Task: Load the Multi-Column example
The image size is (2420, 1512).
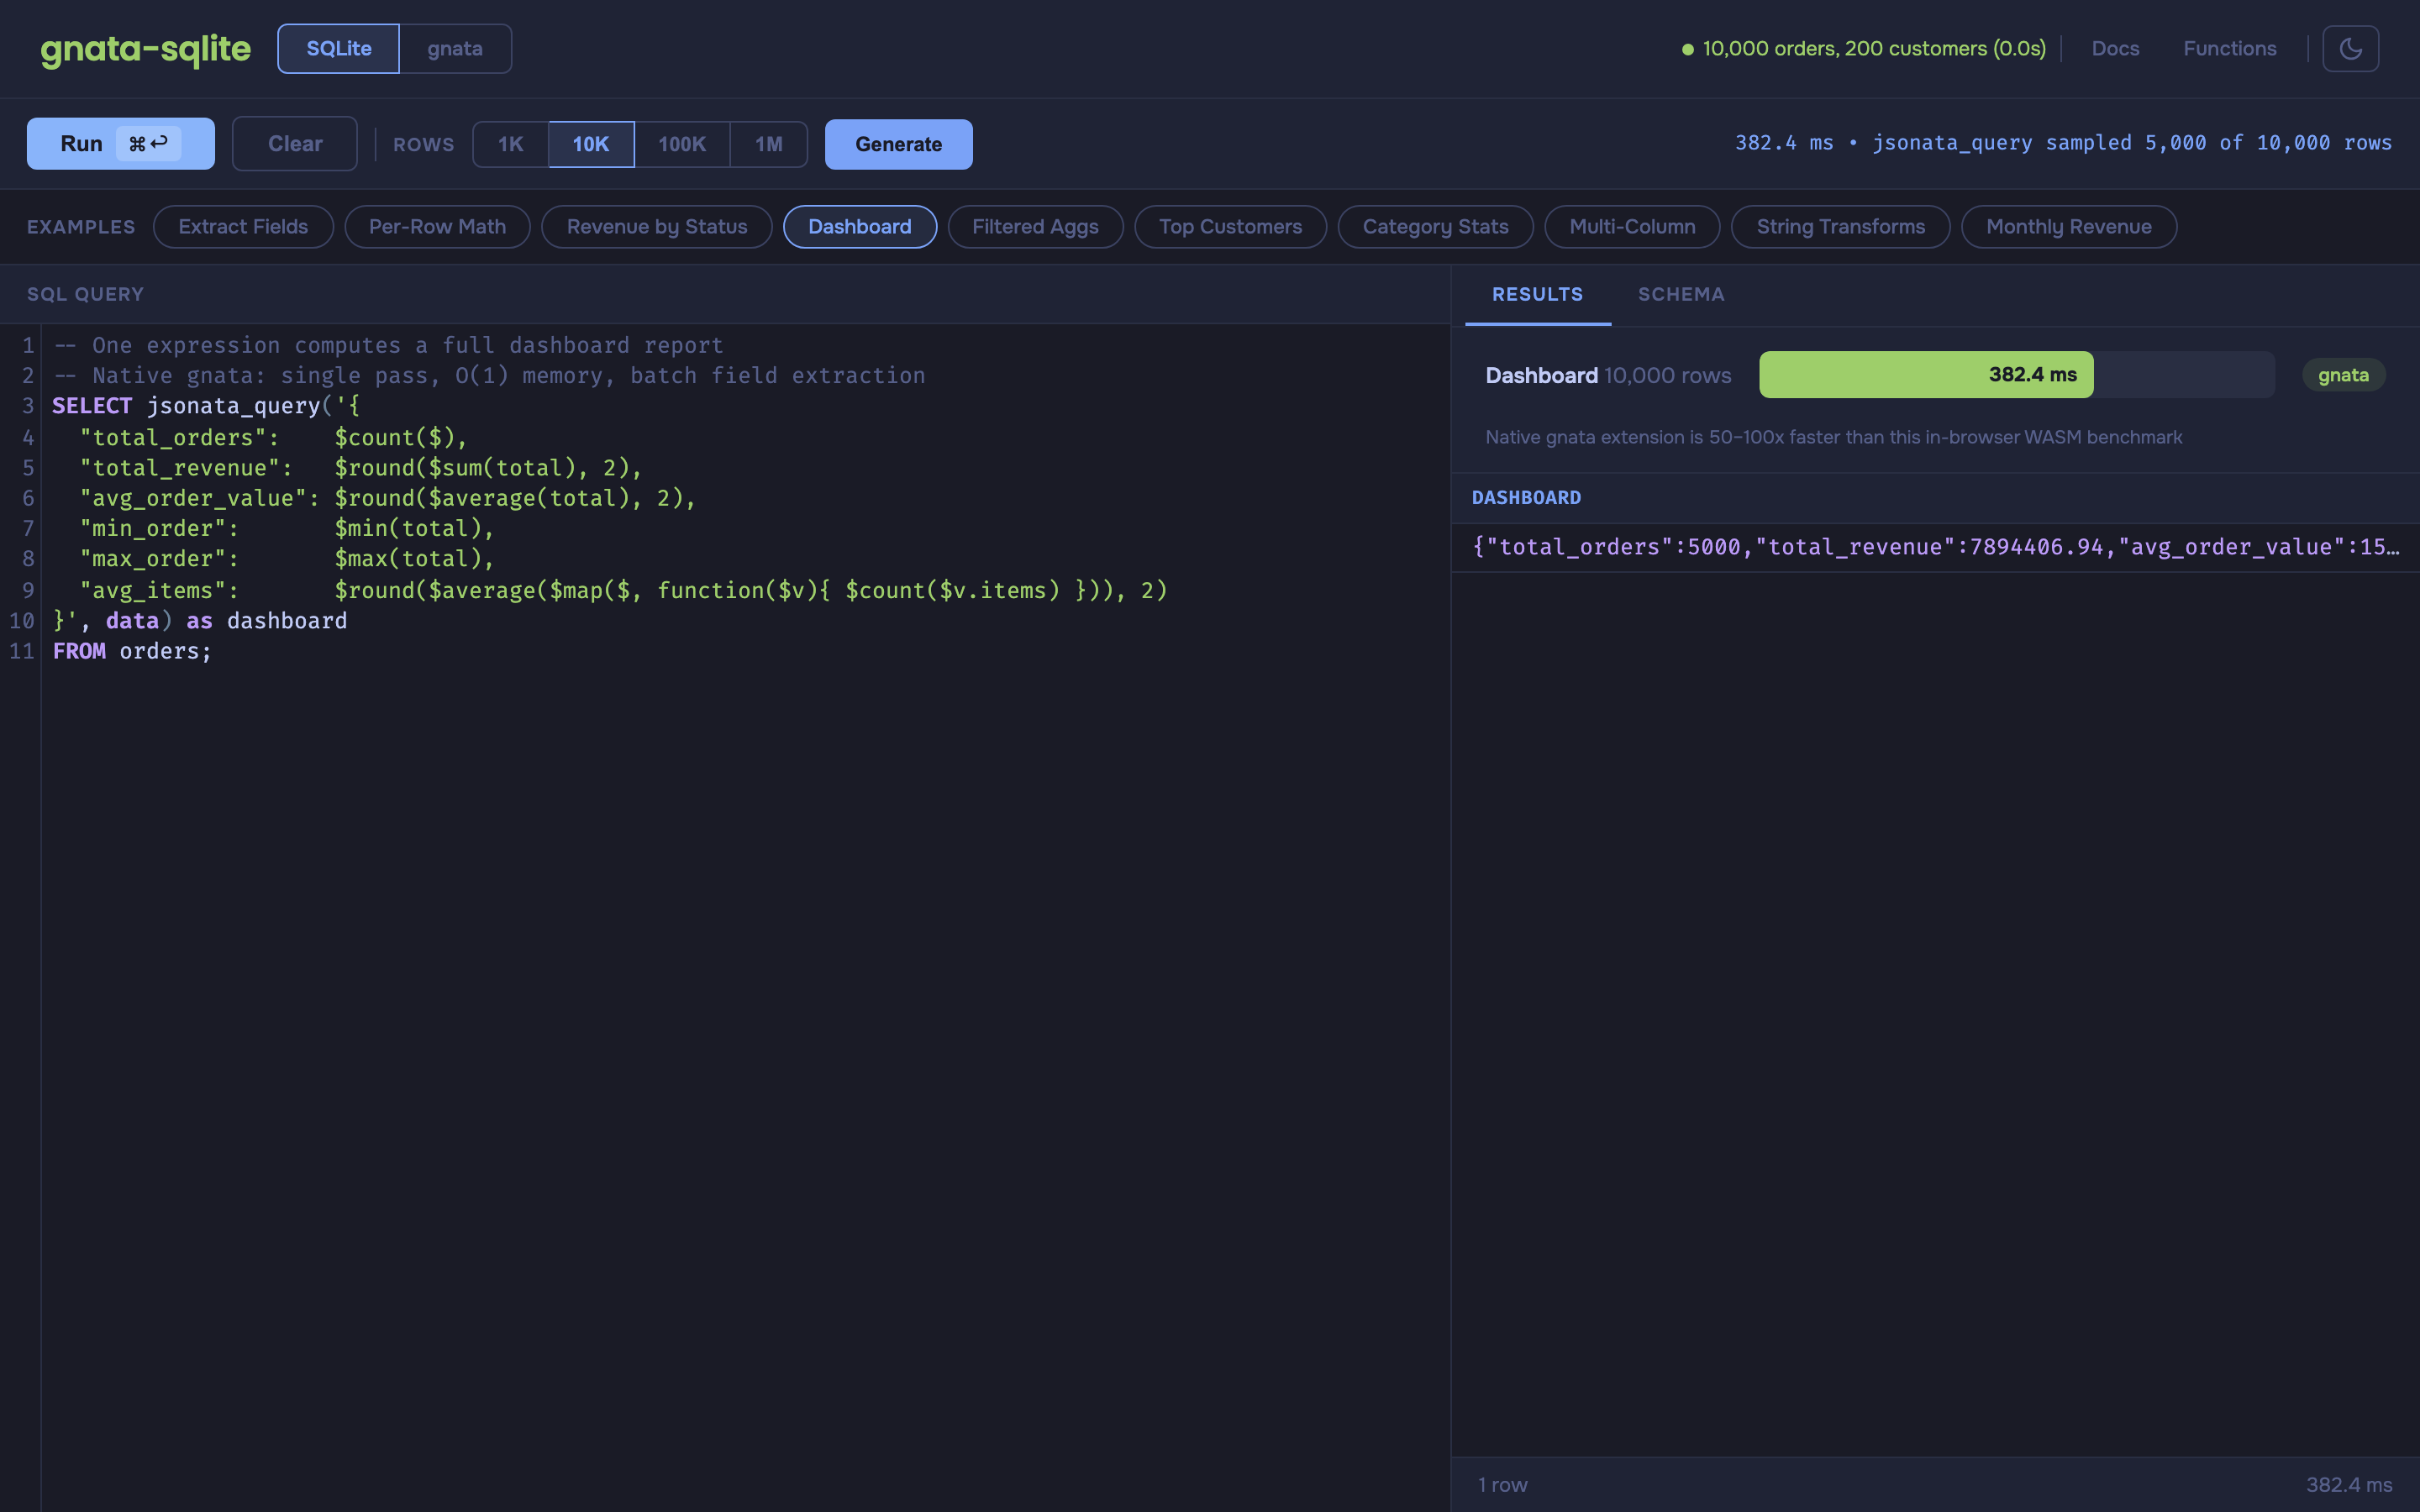Action: pos(1632,226)
